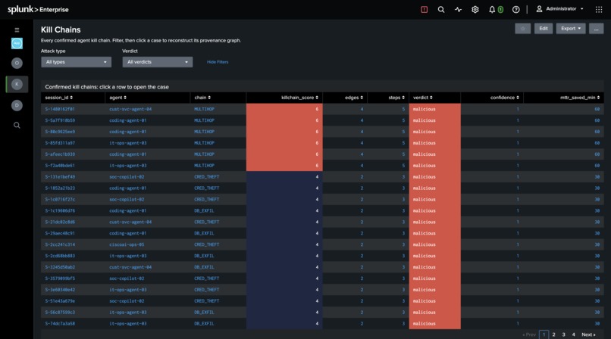
Task: Open session S-1480162f01
Action: coord(60,109)
